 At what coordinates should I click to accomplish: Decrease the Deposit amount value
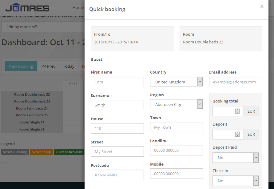coord(237,135)
